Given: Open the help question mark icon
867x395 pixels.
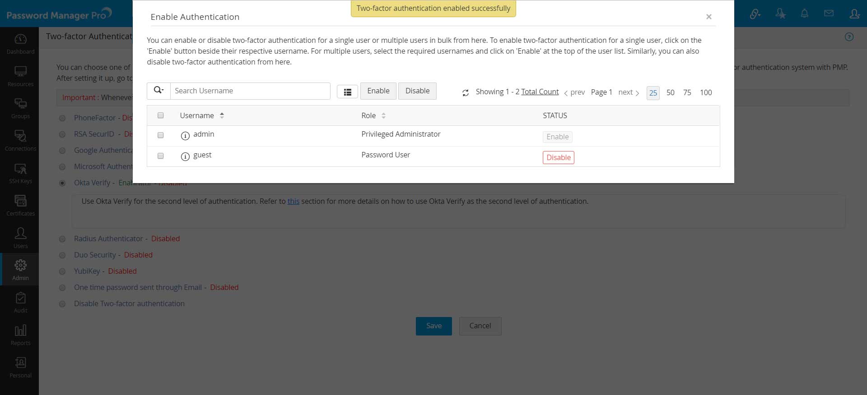Looking at the screenshot, I should tap(849, 37).
